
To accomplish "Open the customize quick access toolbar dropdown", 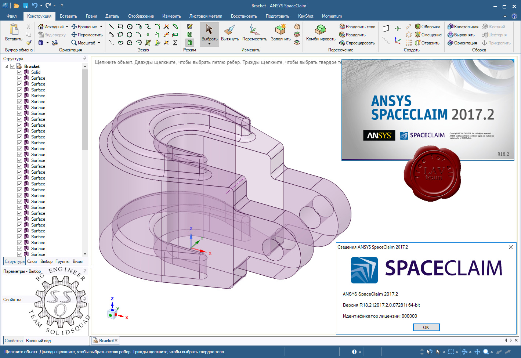I will tap(62, 6).
